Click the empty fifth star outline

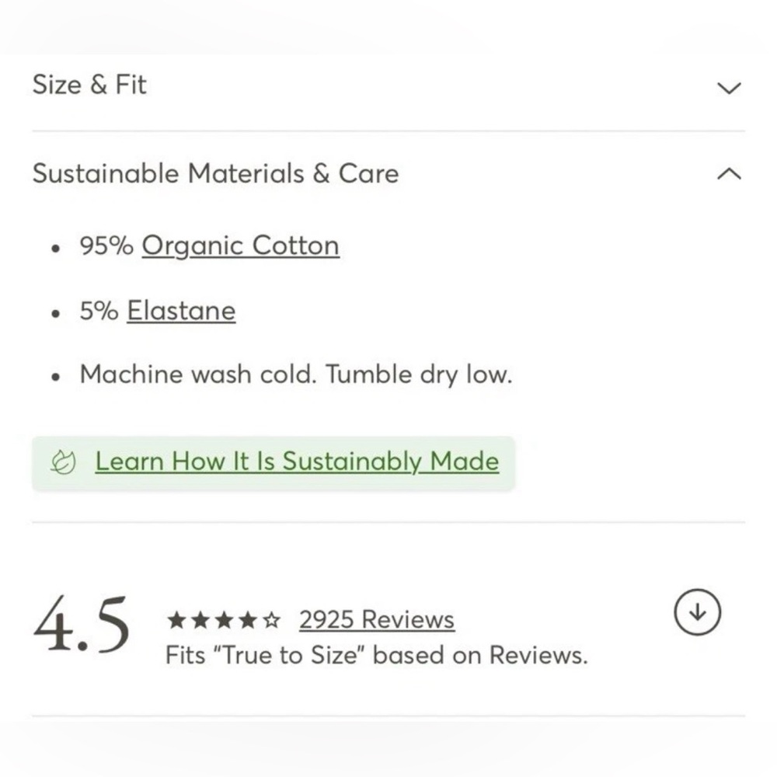coord(271,620)
